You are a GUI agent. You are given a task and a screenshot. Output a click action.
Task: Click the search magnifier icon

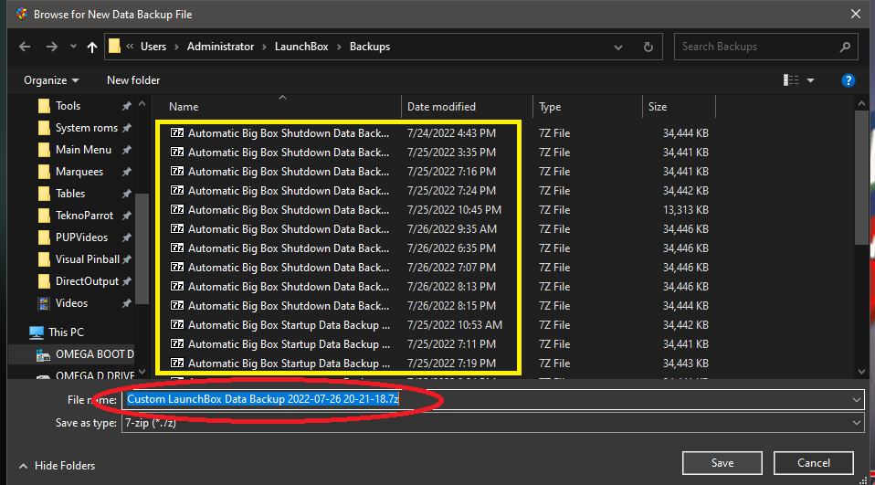(x=845, y=47)
